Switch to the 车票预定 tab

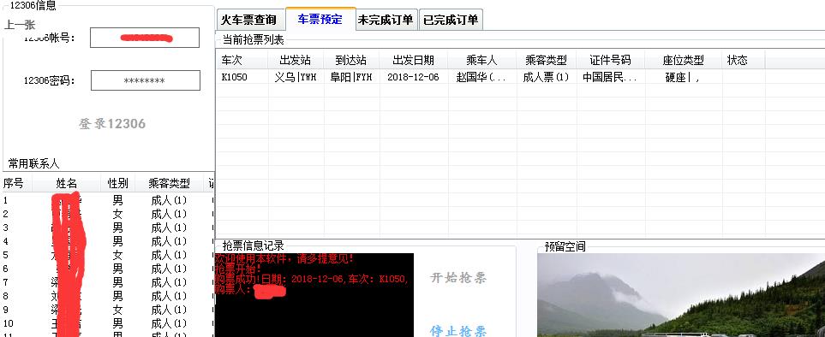[x=320, y=20]
